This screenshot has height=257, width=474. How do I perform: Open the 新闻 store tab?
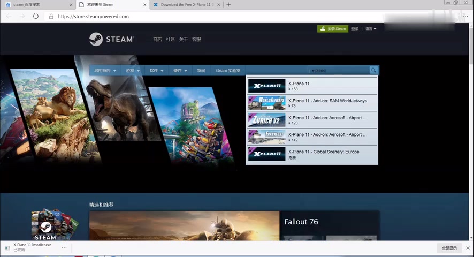201,70
